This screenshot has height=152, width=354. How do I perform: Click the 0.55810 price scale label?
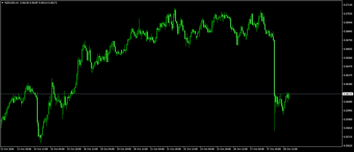pyautogui.click(x=348, y=128)
